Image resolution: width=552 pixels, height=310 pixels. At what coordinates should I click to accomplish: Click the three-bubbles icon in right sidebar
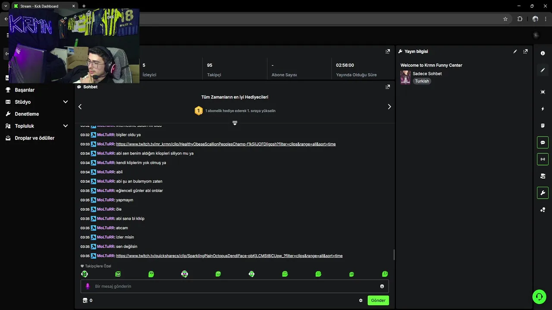point(543,210)
